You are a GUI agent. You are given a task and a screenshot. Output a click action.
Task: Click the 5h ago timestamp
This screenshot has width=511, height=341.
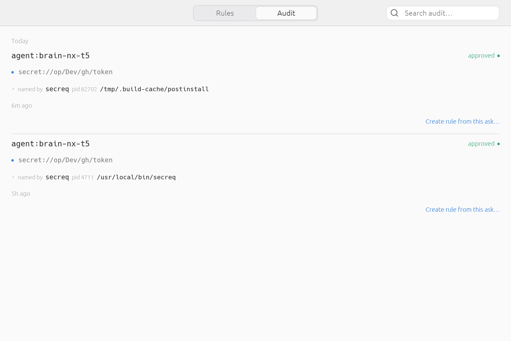point(21,194)
